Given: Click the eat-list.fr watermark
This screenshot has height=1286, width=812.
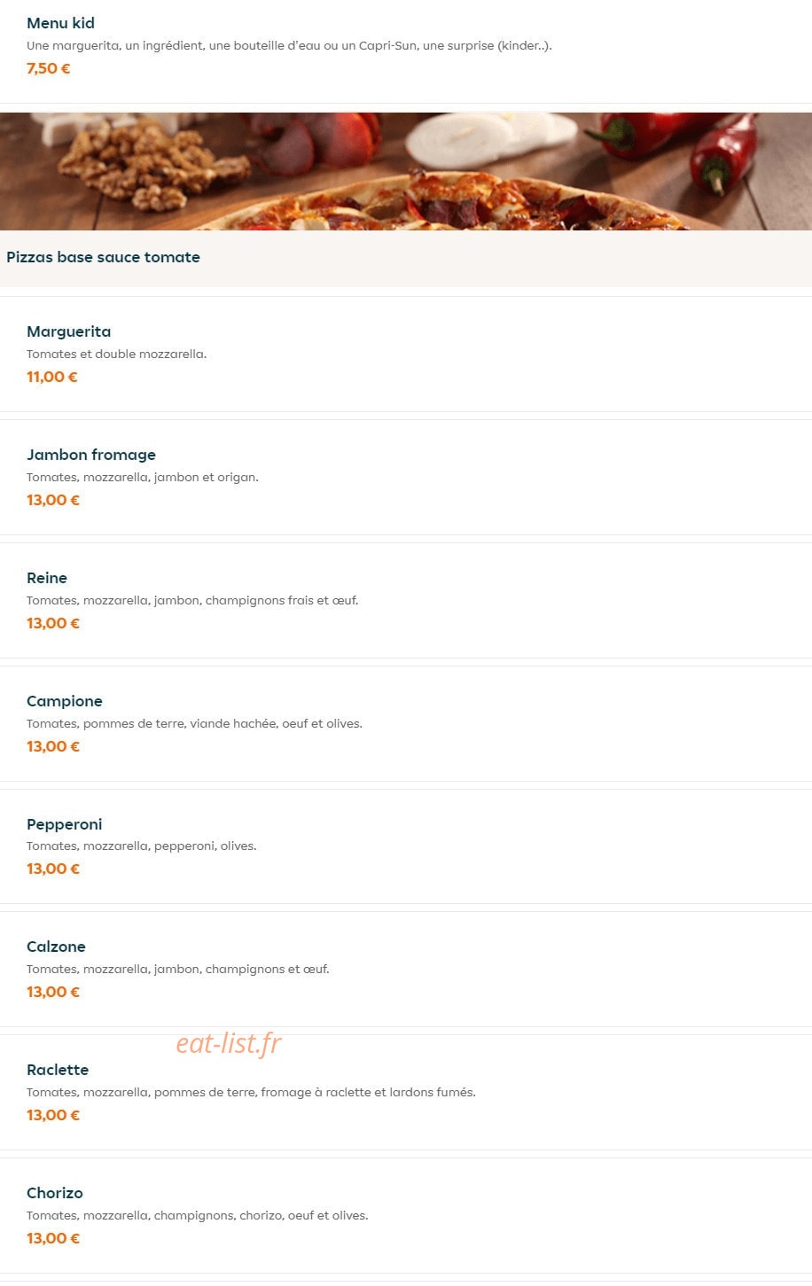Looking at the screenshot, I should click(x=229, y=1043).
